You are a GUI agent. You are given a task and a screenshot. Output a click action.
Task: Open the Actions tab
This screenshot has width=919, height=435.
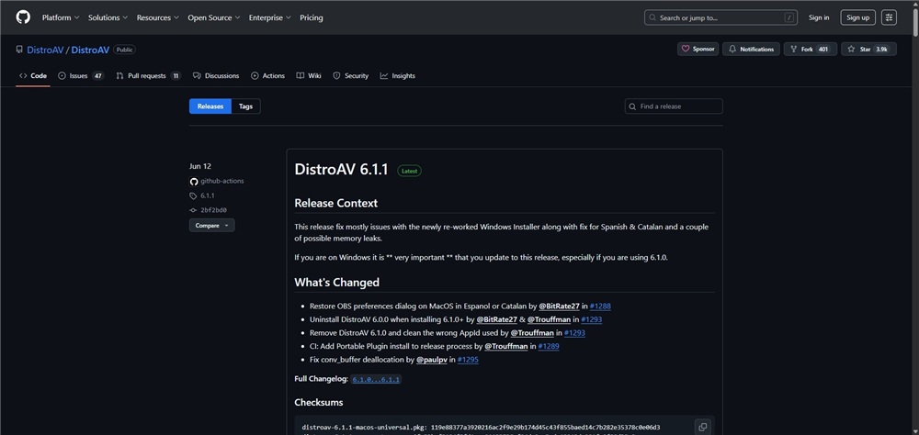(267, 75)
